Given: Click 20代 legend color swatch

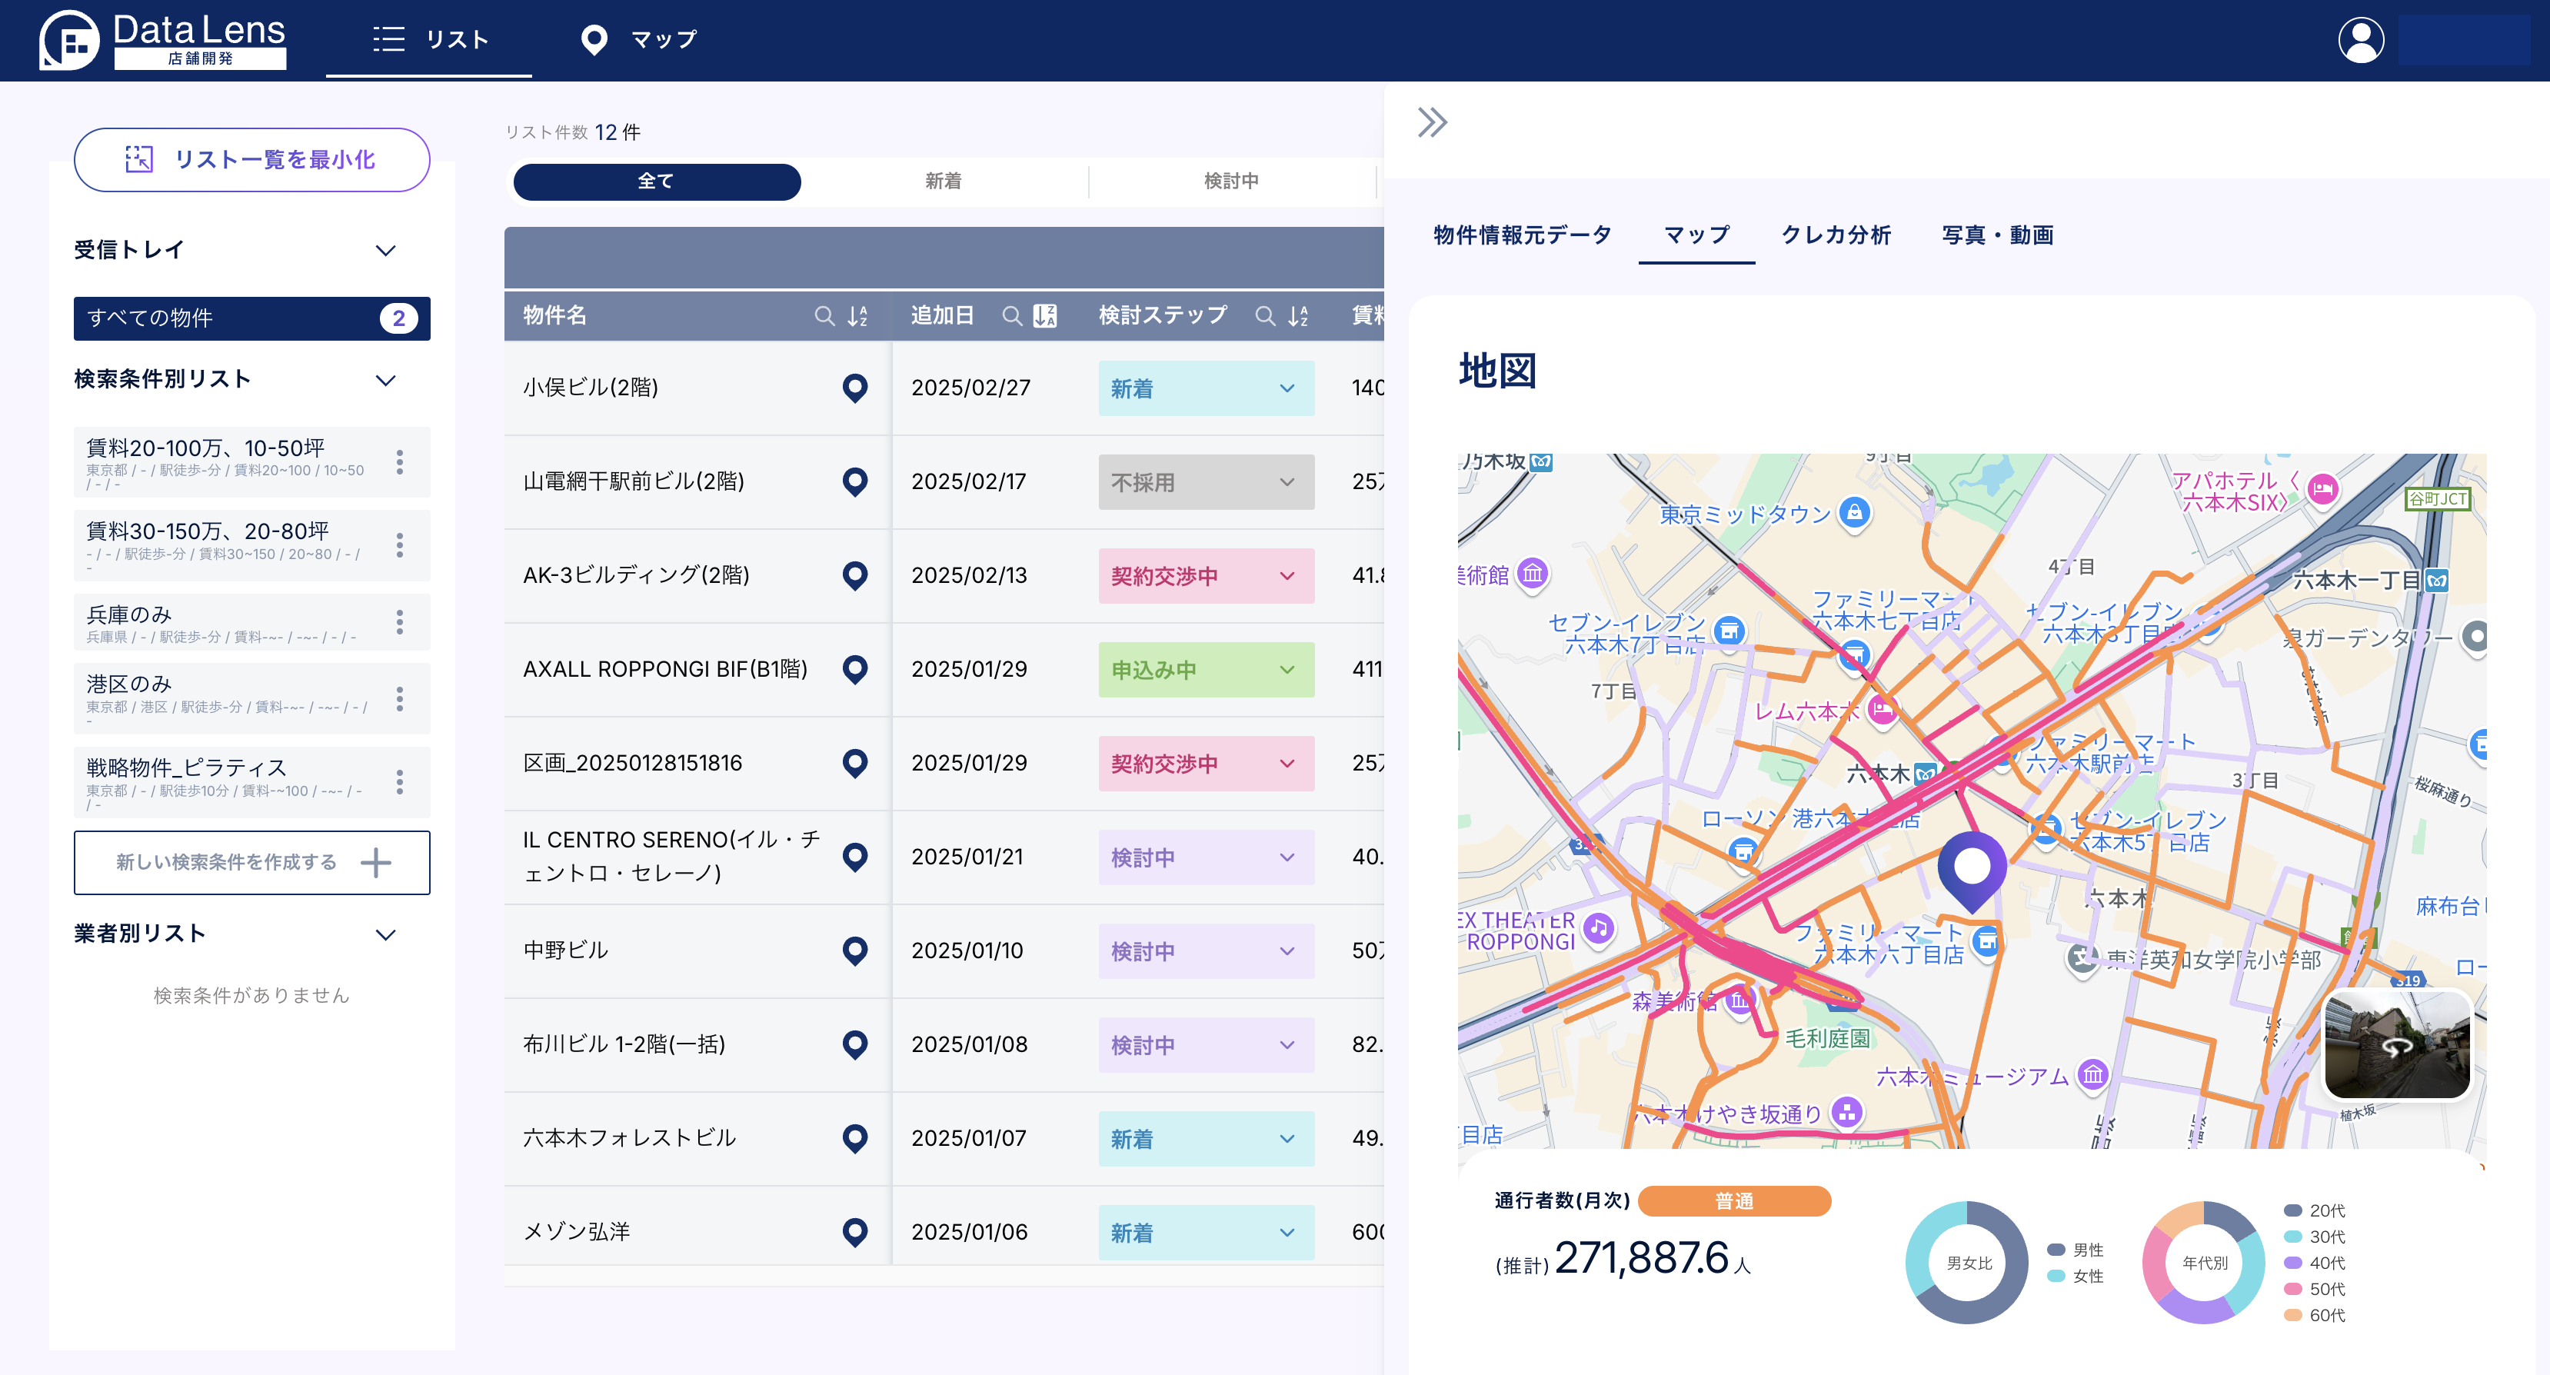Looking at the screenshot, I should coord(2292,1210).
